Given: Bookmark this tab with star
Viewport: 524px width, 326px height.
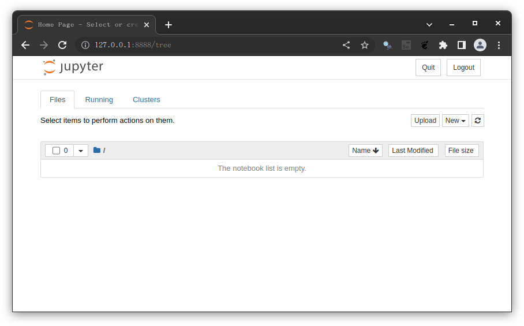Looking at the screenshot, I should click(x=365, y=45).
